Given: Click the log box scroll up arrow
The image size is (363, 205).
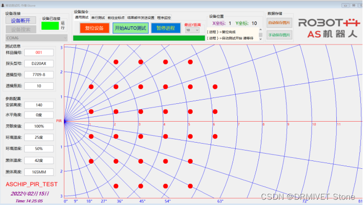Looking at the screenshot, I should tap(260, 30).
